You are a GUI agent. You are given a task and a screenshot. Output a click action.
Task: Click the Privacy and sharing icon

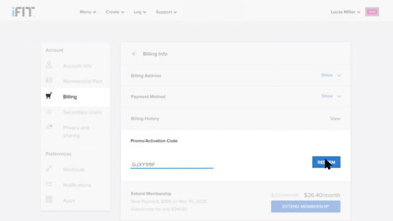click(49, 127)
